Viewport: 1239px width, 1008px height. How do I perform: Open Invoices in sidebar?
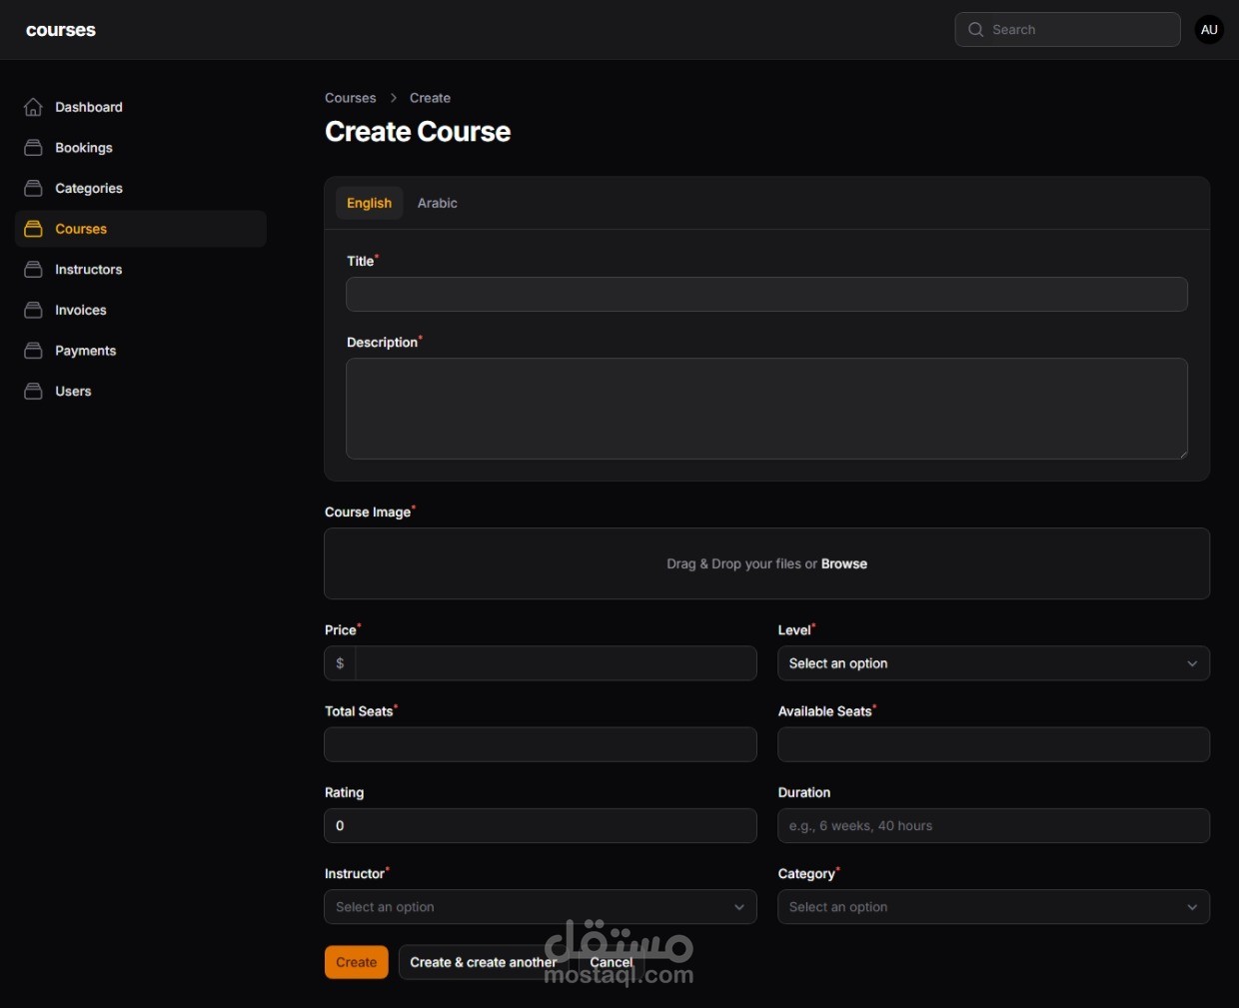[x=141, y=310]
